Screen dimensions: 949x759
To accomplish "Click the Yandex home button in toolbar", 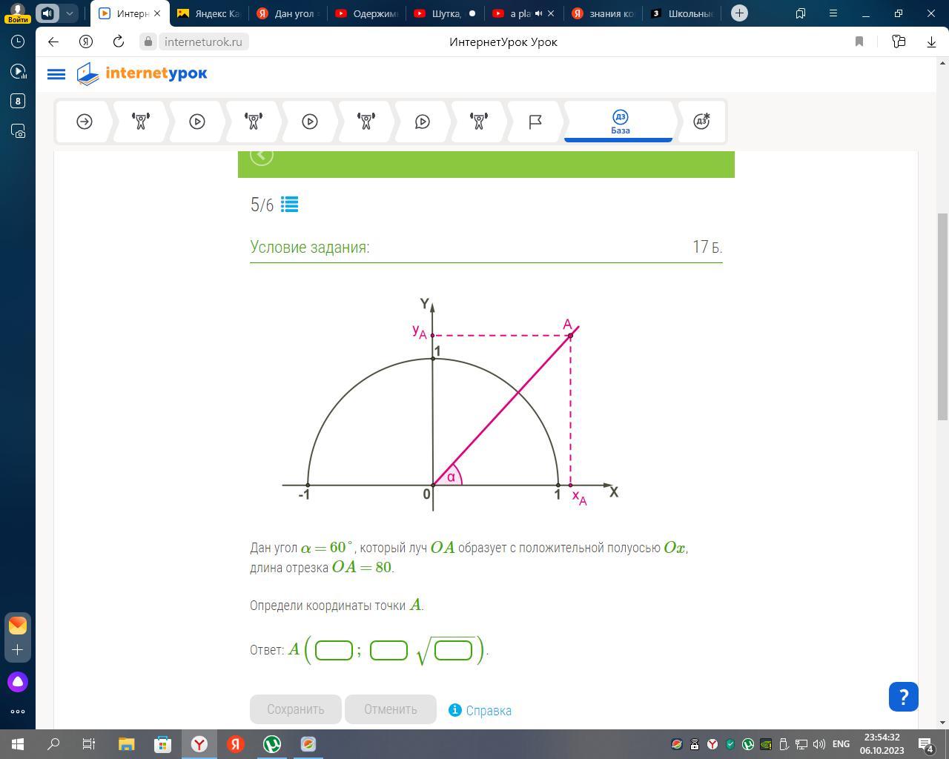I will pos(86,42).
